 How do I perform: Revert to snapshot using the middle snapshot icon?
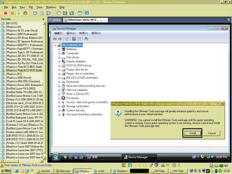click(x=42, y=13)
